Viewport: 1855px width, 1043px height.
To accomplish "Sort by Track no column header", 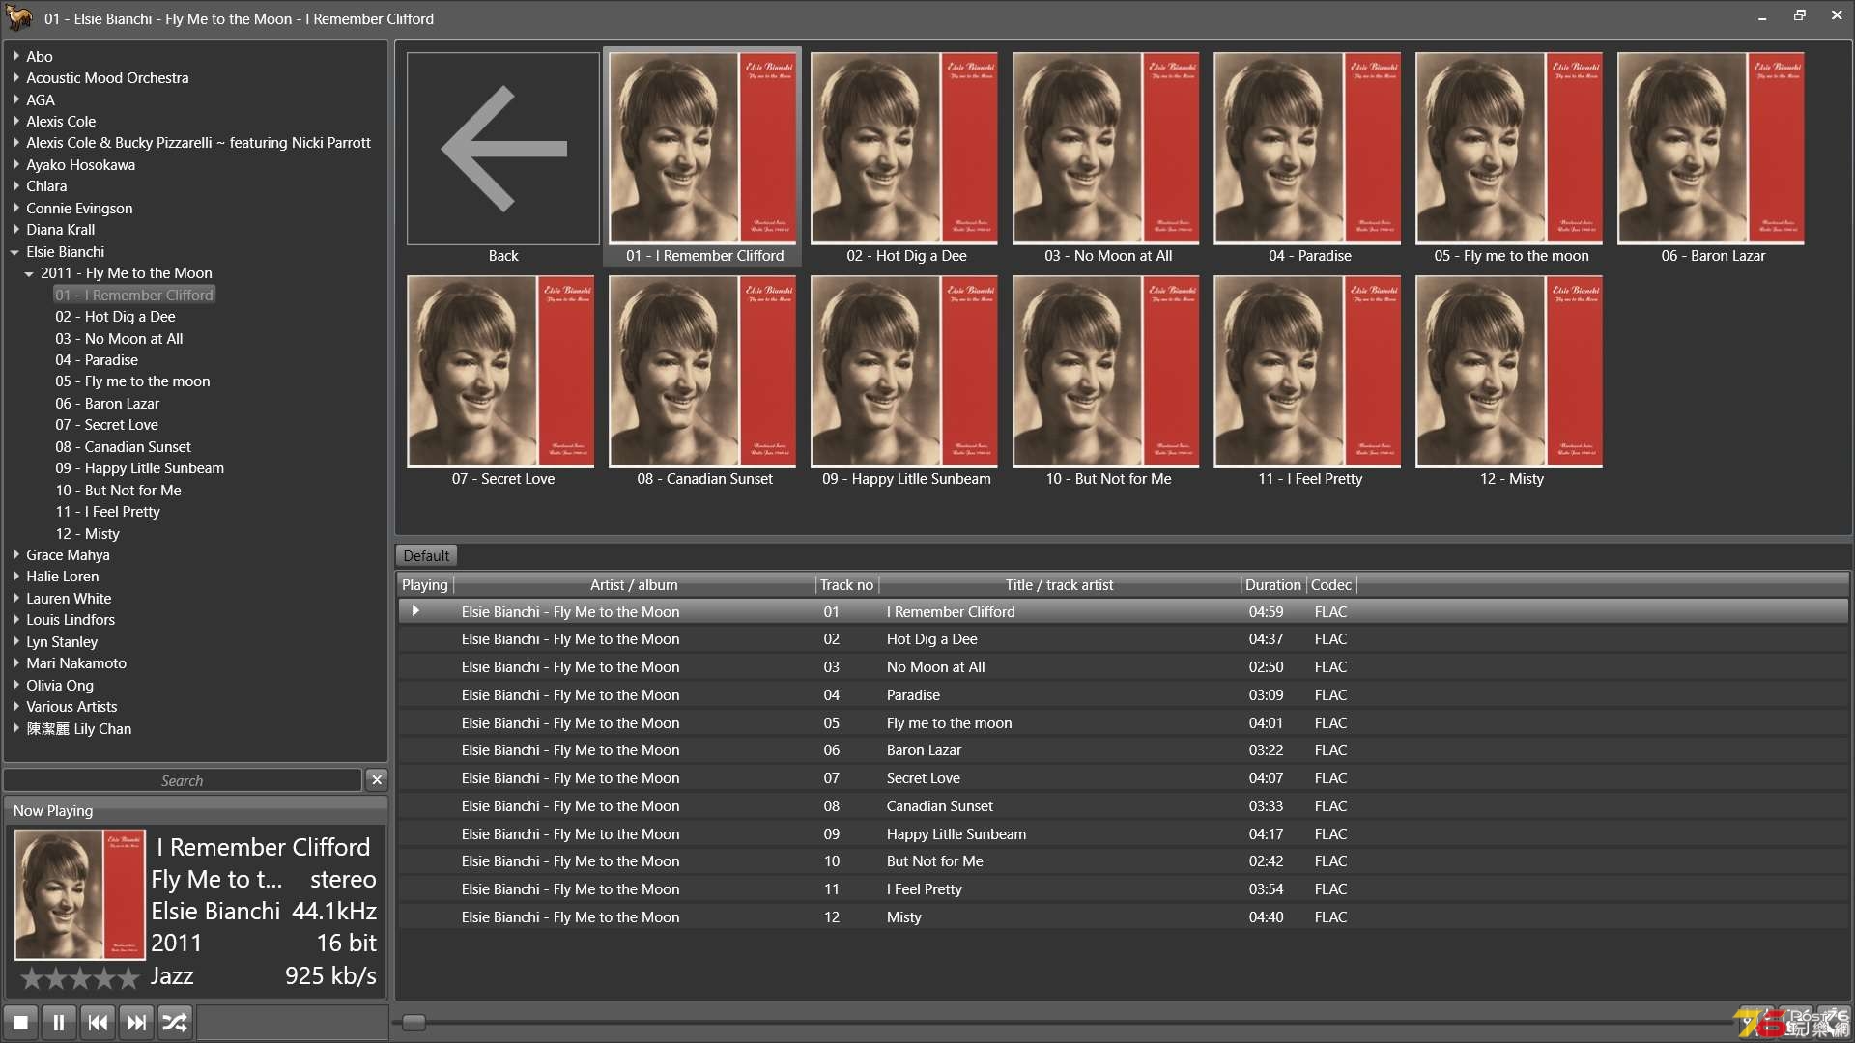I will pos(846,584).
